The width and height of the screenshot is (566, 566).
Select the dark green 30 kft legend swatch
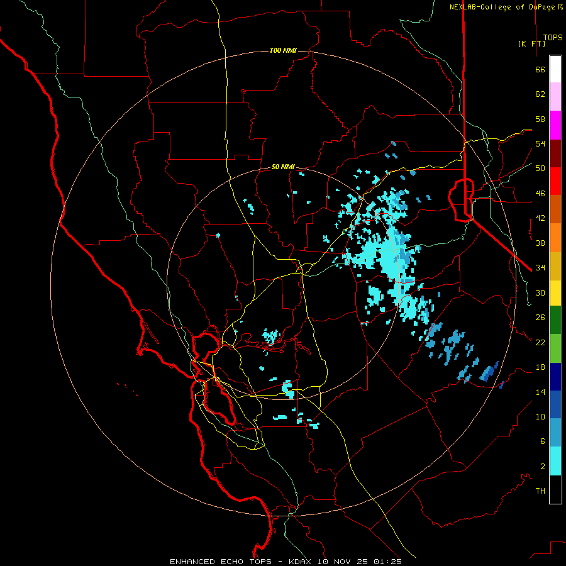coord(555,320)
